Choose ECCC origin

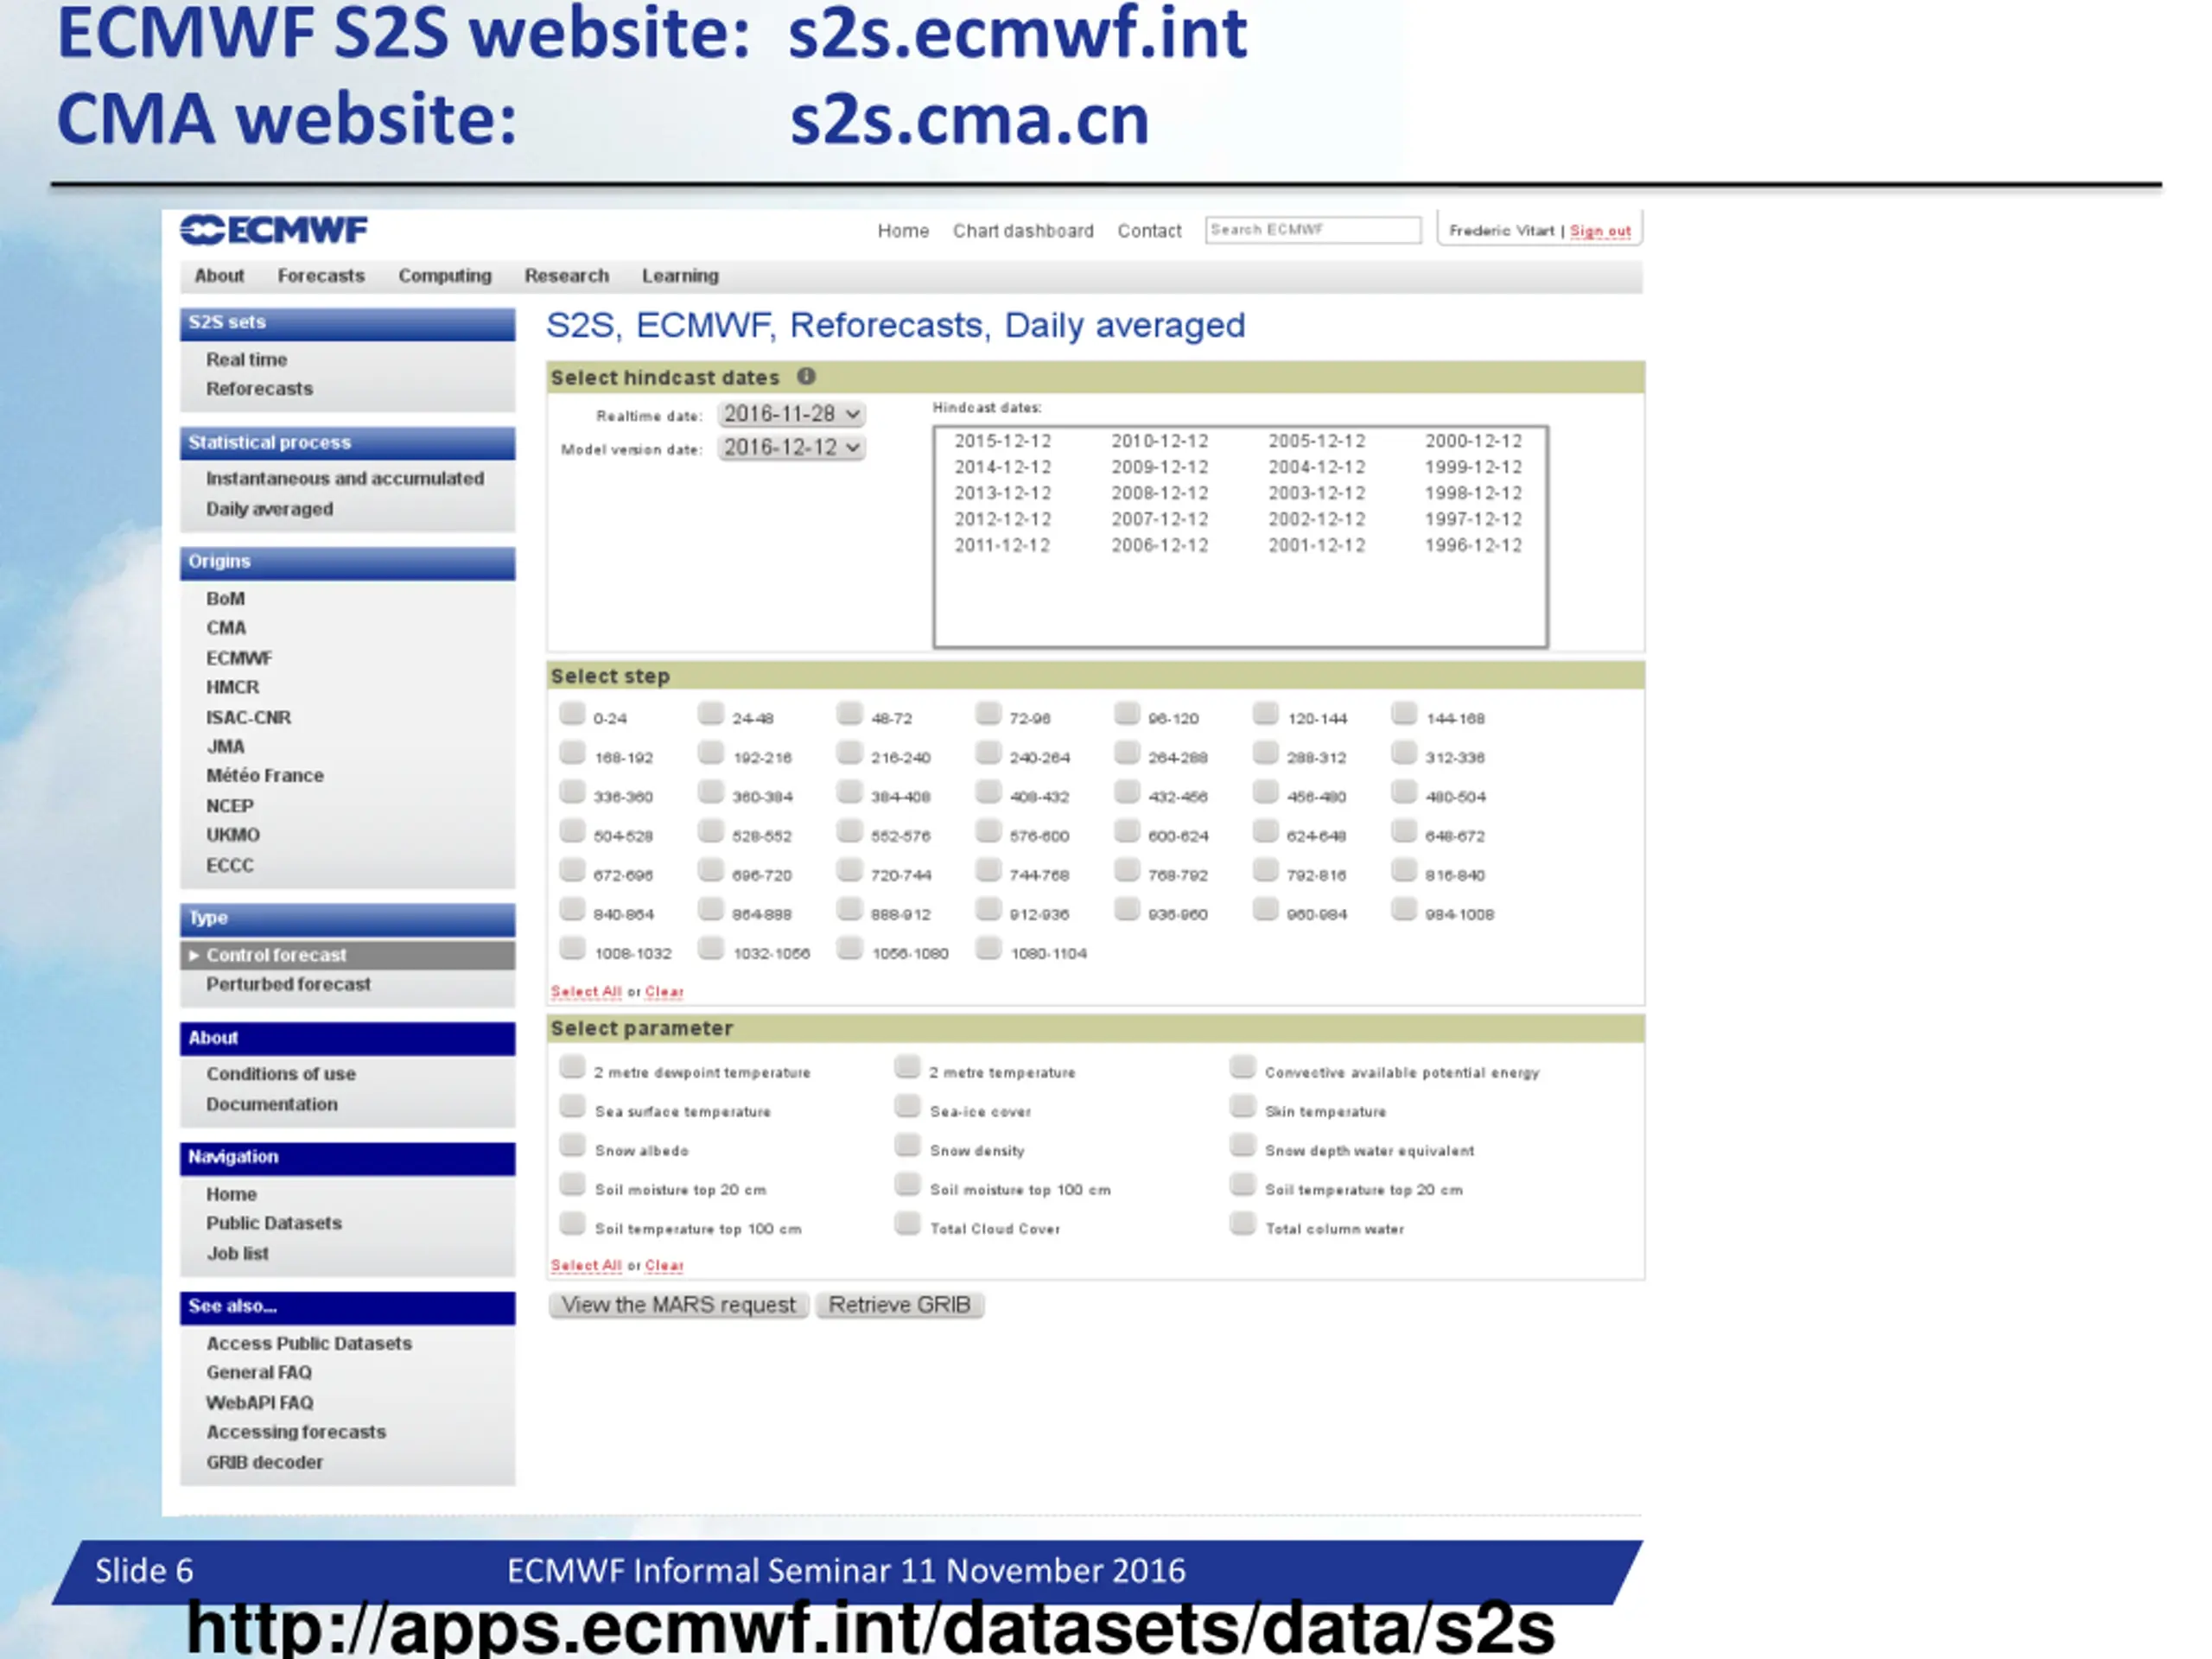230,866
